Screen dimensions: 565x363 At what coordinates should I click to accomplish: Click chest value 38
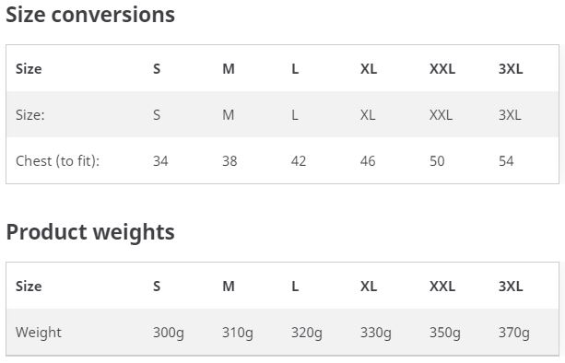[230, 161]
